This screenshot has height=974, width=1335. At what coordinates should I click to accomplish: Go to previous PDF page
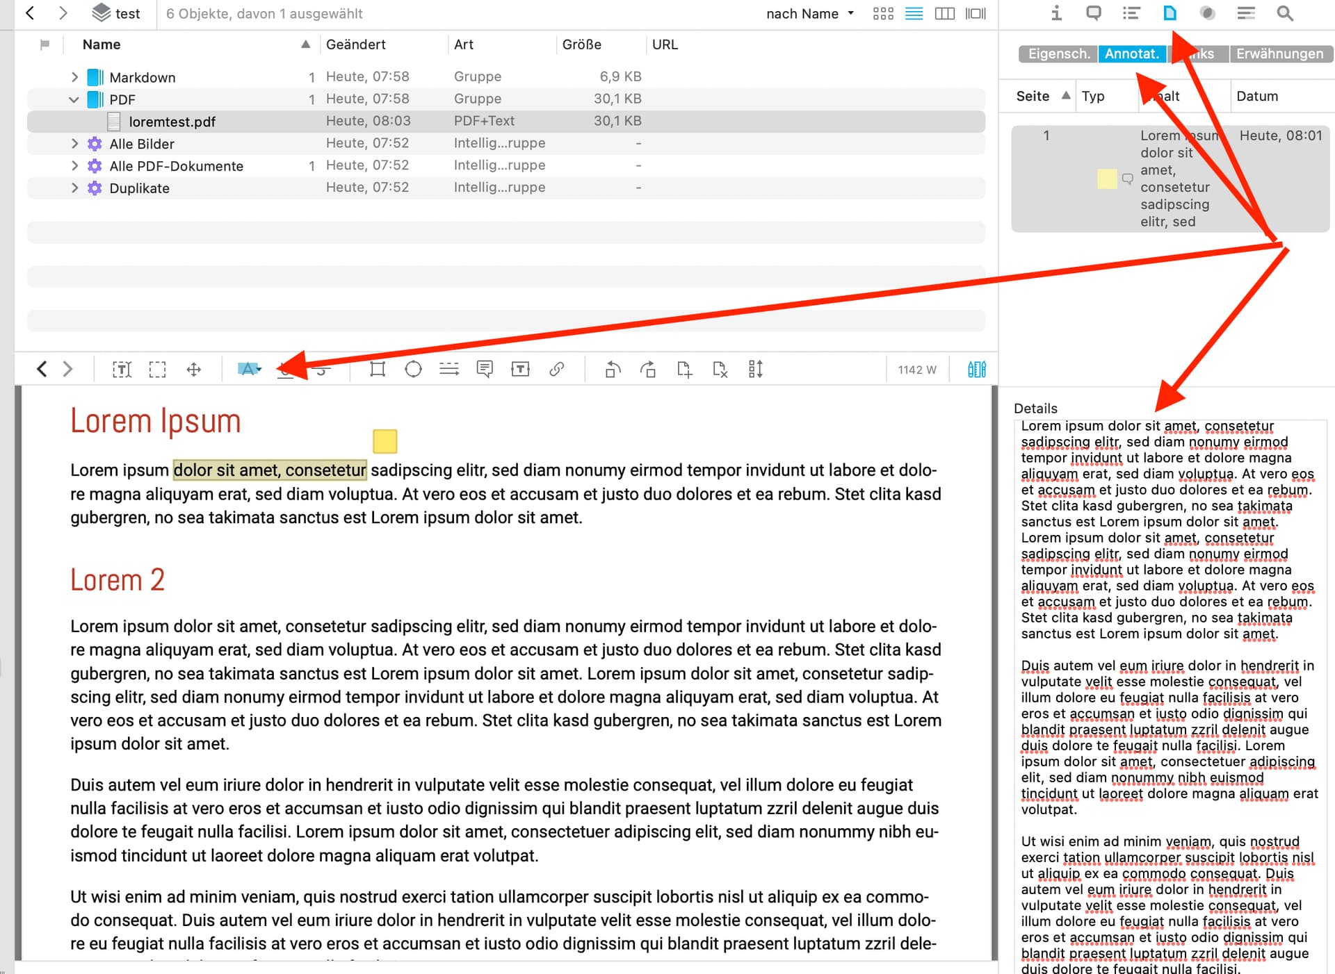pyautogui.click(x=42, y=369)
